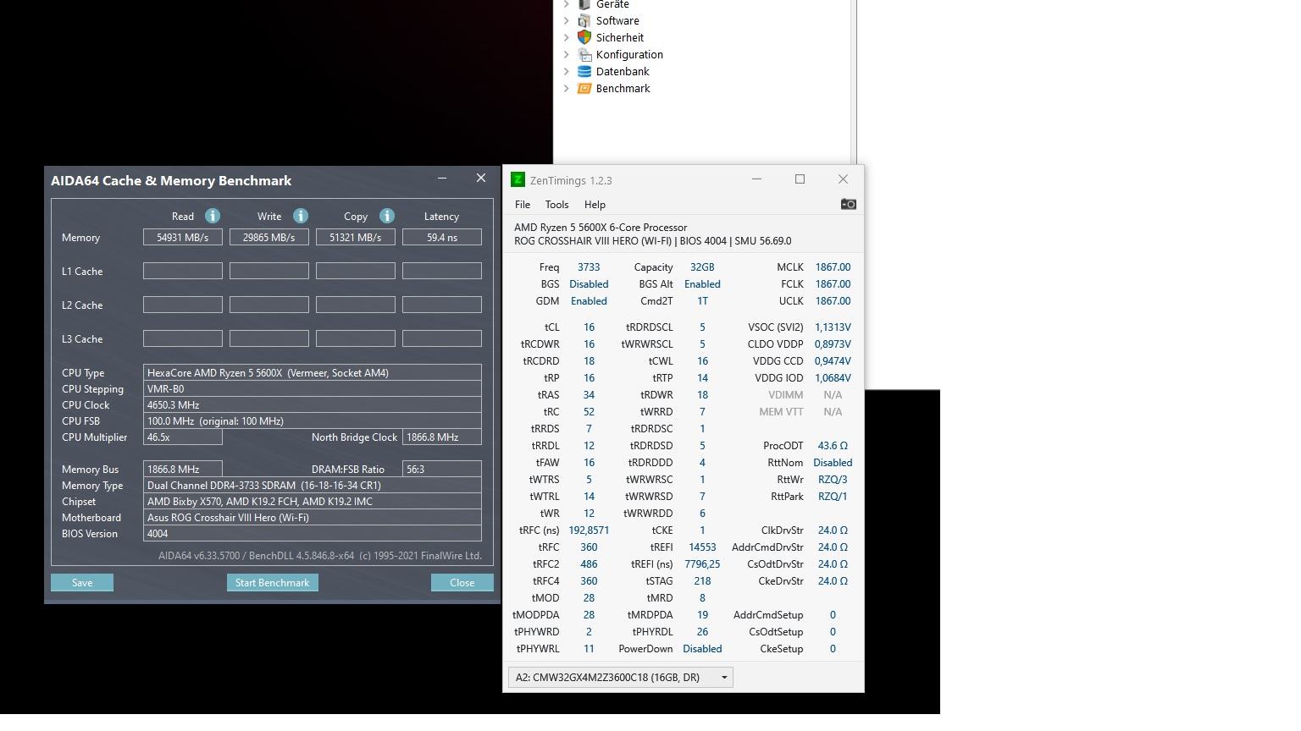This screenshot has width=1301, height=731.
Task: Open the memory module selection dropdown
Action: click(621, 677)
